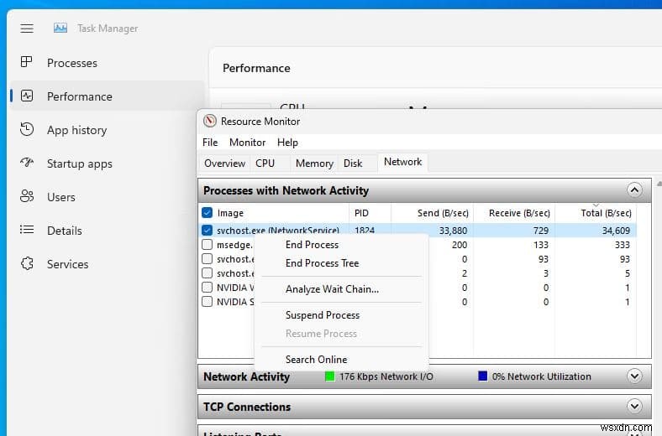662x436 pixels.
Task: Select Performance in Task Manager sidebar
Action: click(108, 96)
